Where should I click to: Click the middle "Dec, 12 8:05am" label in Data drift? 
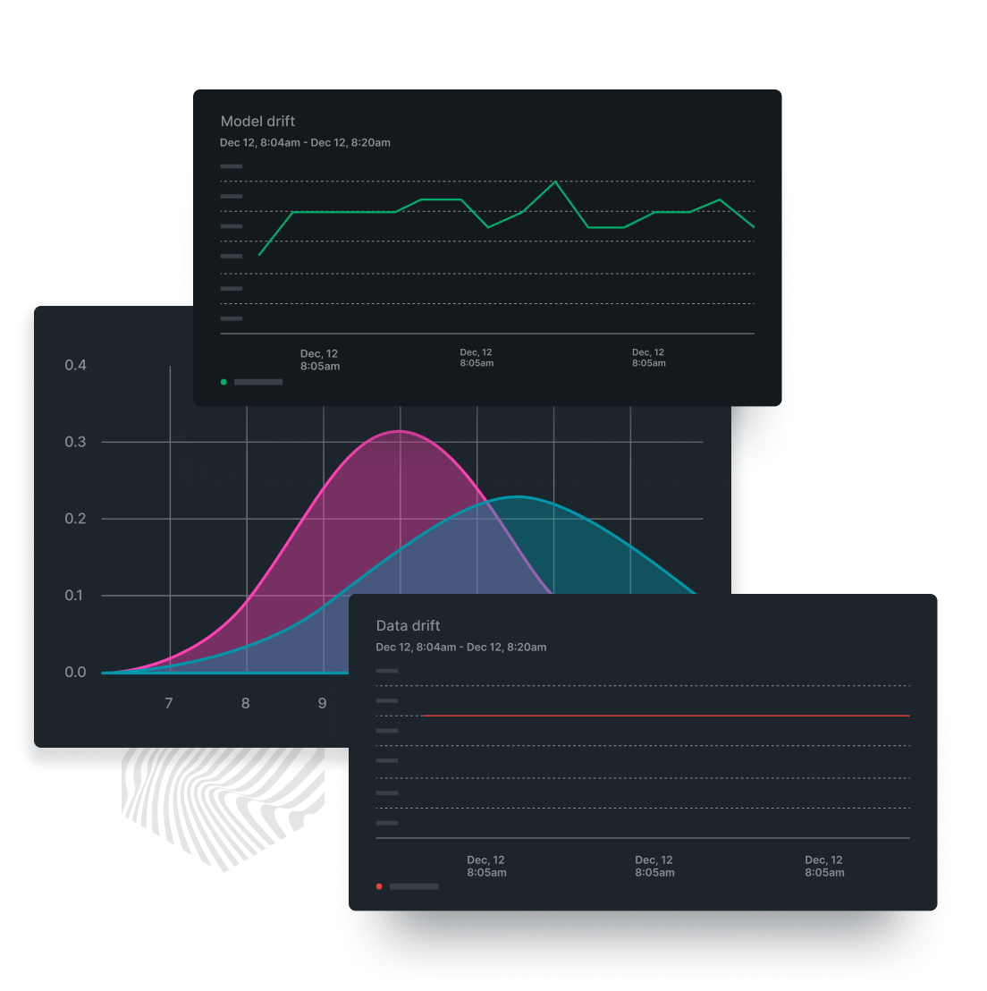pos(654,867)
